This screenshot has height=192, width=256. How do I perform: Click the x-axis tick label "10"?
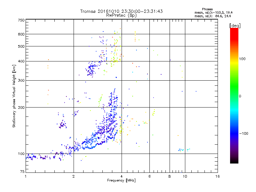pyautogui.click(x=185, y=176)
